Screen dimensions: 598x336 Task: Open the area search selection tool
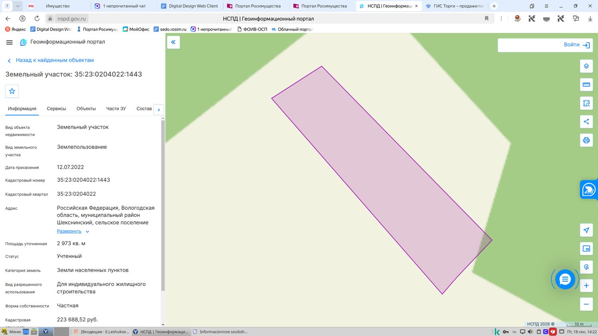tap(586, 103)
